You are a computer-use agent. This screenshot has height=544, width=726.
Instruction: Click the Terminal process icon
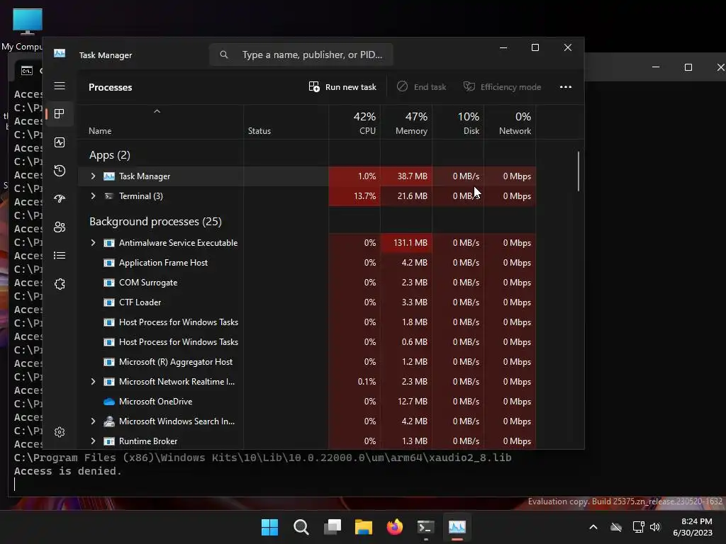[x=108, y=196]
